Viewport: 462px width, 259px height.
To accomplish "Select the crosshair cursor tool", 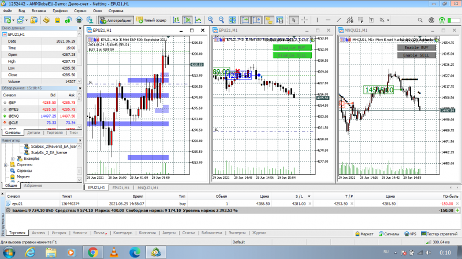I will 305,20.
